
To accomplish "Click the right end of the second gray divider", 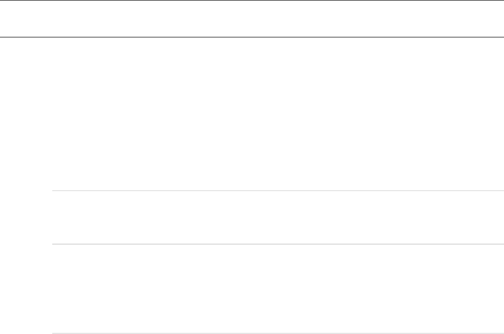I will (x=501, y=244).
